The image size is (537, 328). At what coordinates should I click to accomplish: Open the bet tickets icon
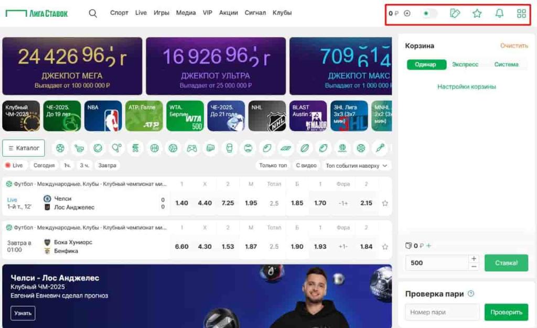tap(455, 13)
